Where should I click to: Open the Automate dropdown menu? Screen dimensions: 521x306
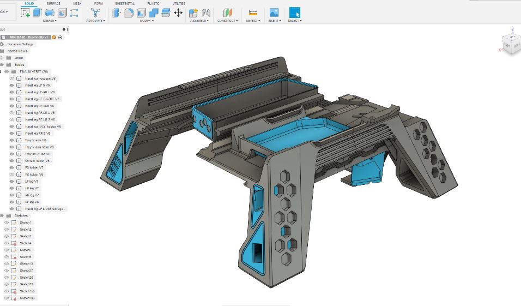95,21
